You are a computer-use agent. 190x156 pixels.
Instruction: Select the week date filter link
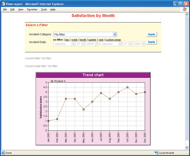[x=74, y=40]
